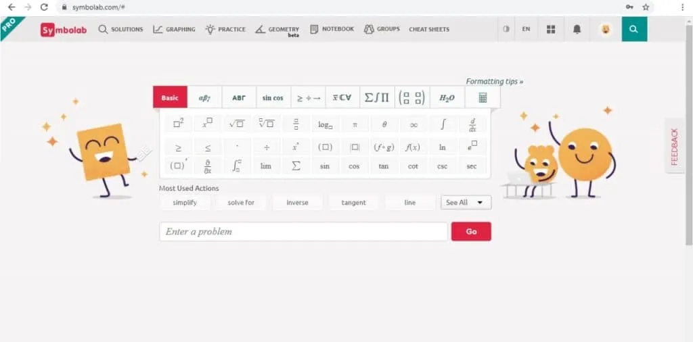Insert the square root symbol
Screen dimensions: 693x342
click(237, 124)
